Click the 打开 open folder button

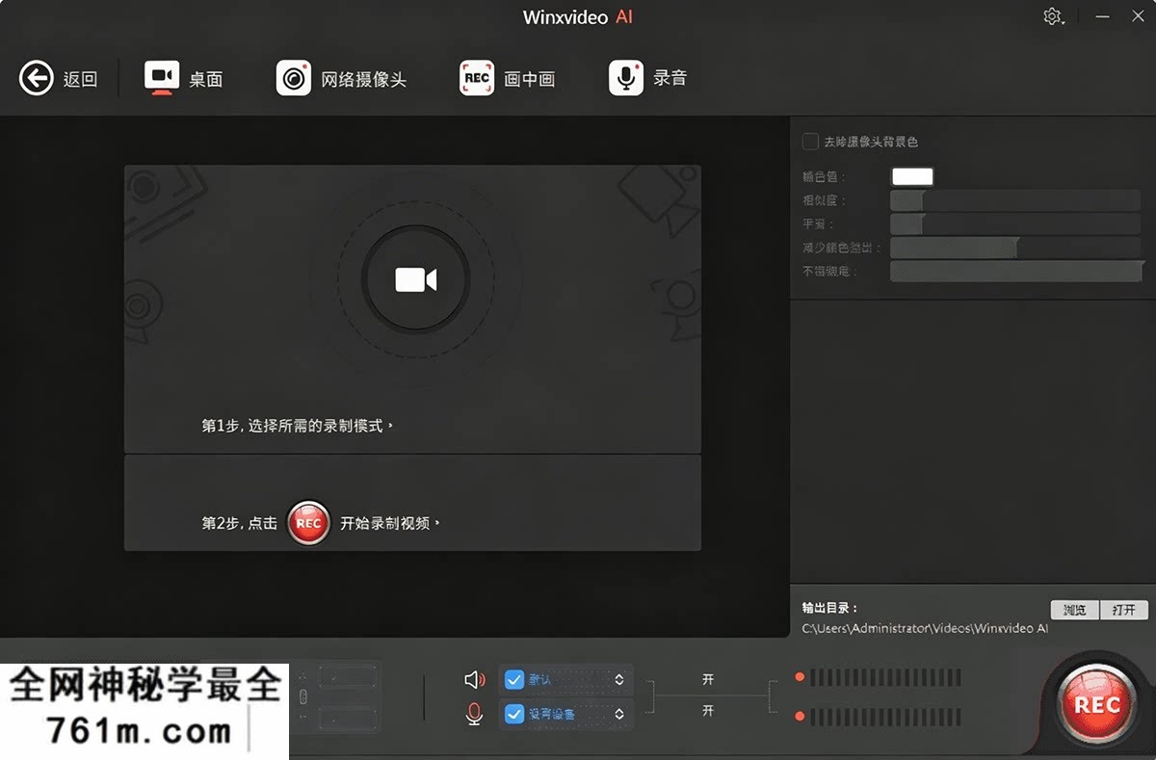pyautogui.click(x=1124, y=610)
